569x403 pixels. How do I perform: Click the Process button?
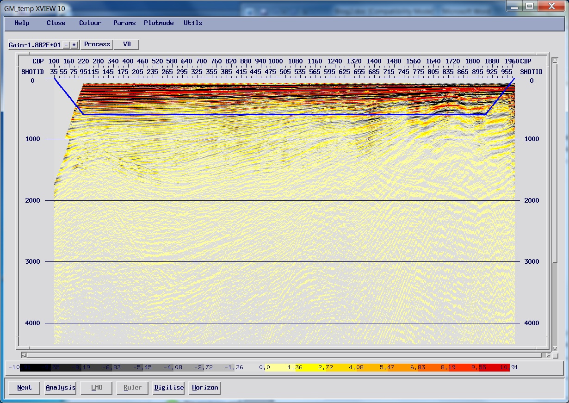point(97,44)
